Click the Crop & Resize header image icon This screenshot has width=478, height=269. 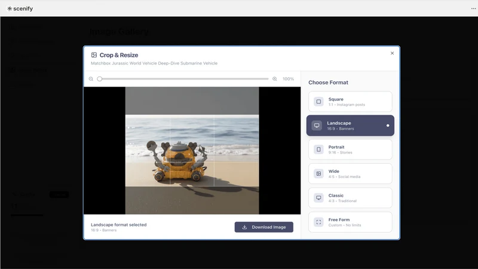[x=94, y=55]
